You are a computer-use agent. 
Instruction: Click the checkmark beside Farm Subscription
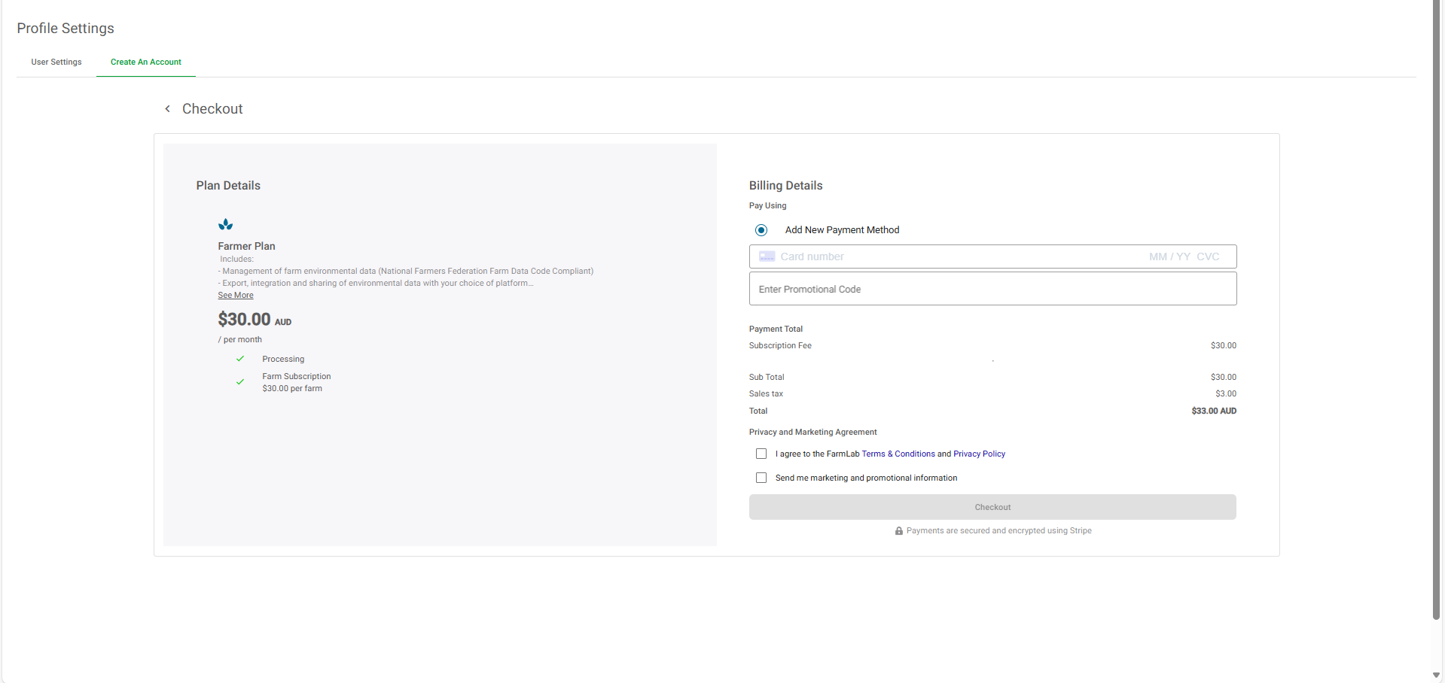[x=240, y=382]
